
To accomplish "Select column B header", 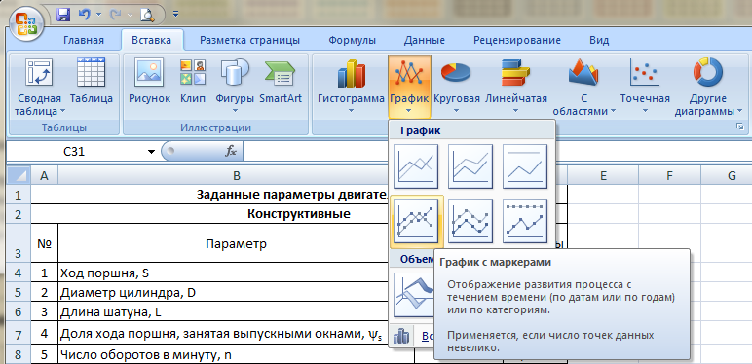I will (237, 176).
